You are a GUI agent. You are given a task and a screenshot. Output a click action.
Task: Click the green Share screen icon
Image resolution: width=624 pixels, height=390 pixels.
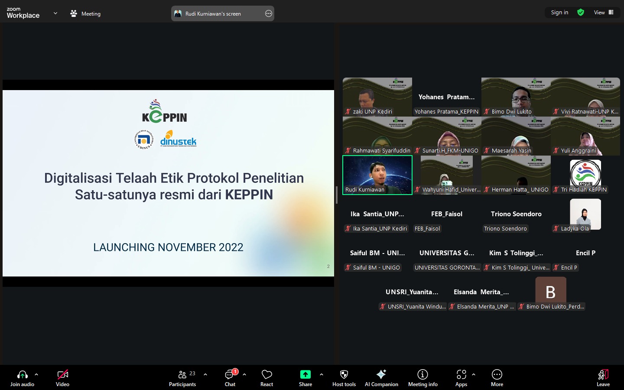pos(305,374)
